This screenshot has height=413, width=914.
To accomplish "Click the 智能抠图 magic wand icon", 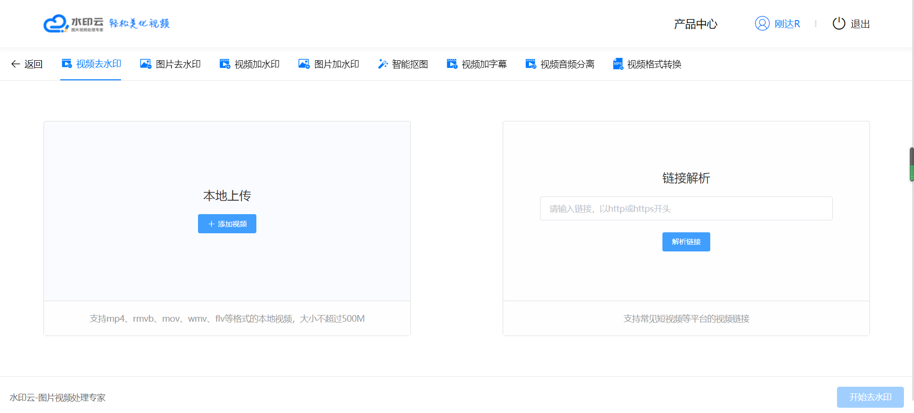I will point(383,64).
